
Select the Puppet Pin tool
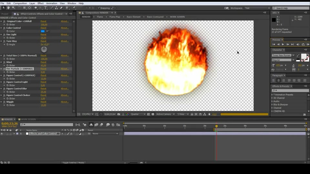point(74,8)
